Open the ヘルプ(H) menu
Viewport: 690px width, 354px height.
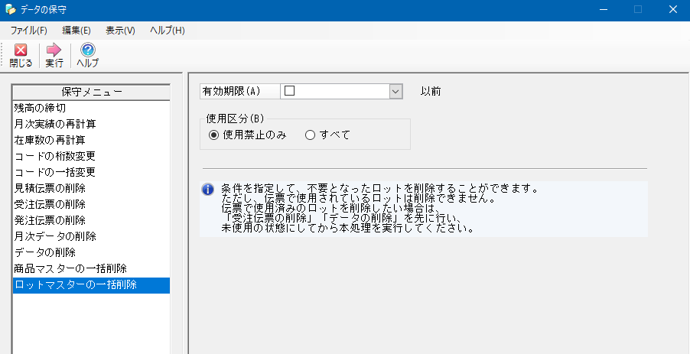coord(168,31)
